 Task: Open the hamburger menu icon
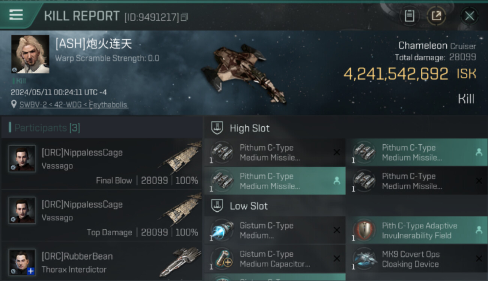(x=16, y=15)
